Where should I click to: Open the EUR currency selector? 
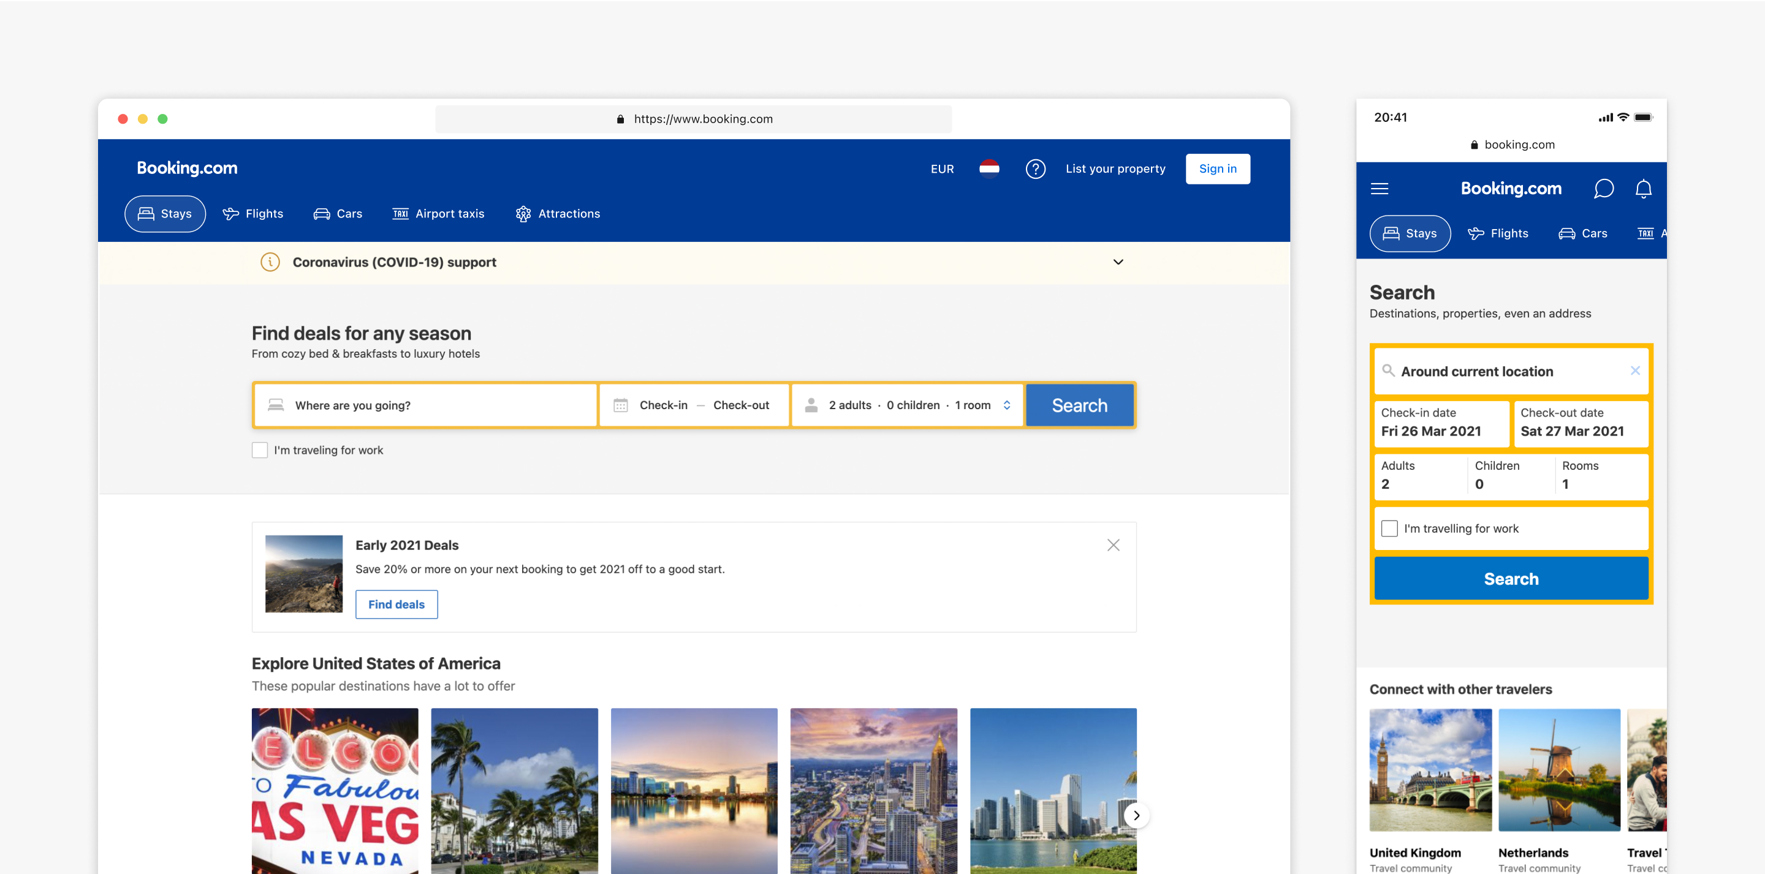tap(941, 169)
